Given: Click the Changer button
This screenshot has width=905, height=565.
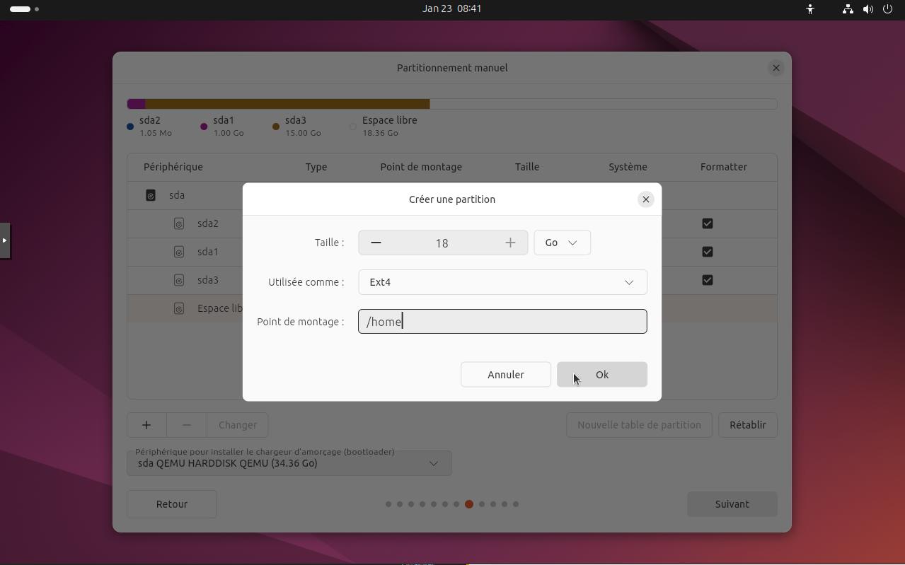Looking at the screenshot, I should [238, 425].
